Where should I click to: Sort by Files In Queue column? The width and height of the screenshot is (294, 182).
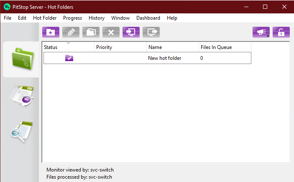(216, 47)
